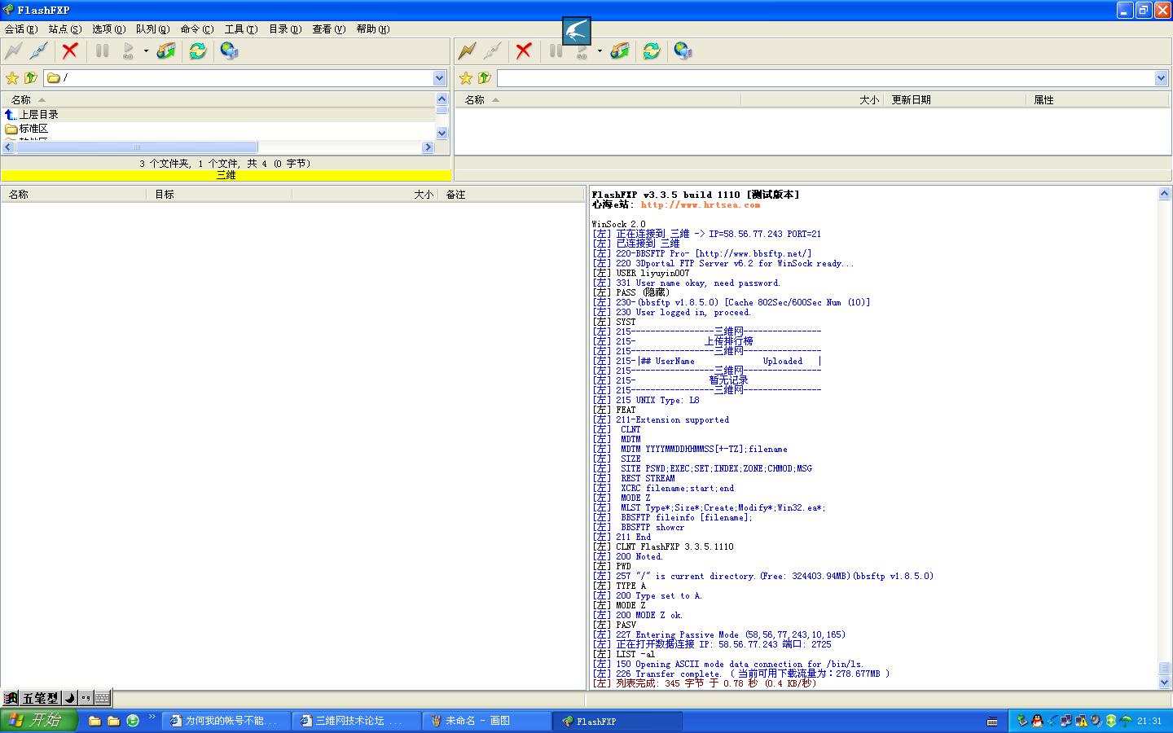
Task: Click the left pane horizontal scrollbar thumb
Action: pos(137,147)
